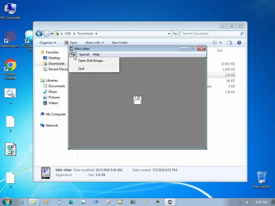Select Favorites in the navigation pane
The height and width of the screenshot is (206, 275).
52,52
